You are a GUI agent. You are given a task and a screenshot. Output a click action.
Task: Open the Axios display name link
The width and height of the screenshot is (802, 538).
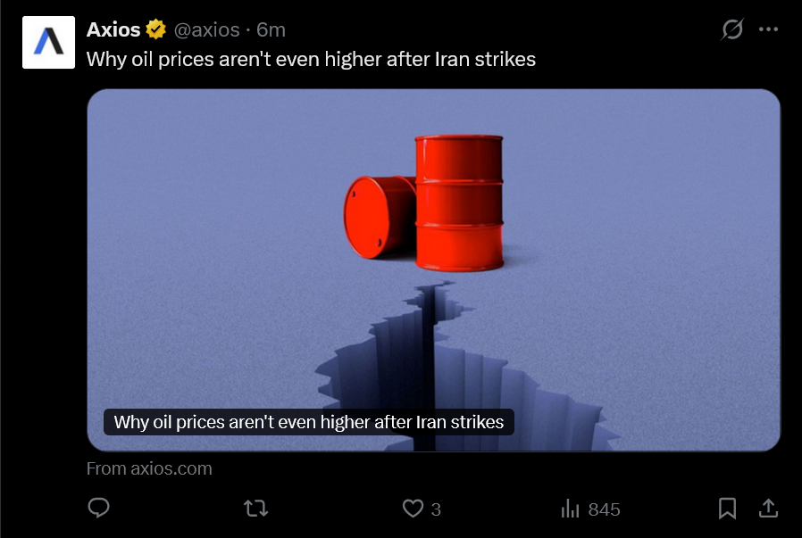tap(113, 29)
